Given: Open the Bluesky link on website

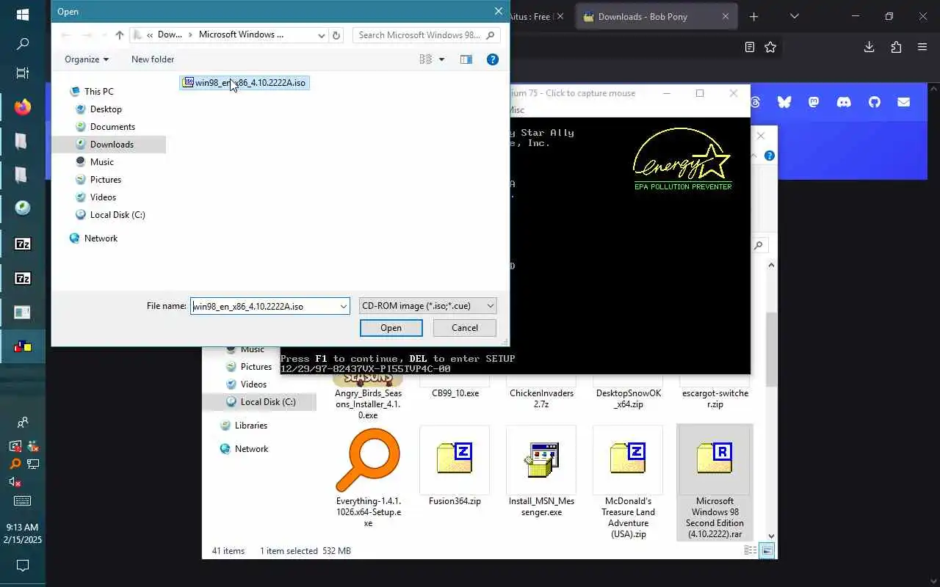Looking at the screenshot, I should coord(784,103).
